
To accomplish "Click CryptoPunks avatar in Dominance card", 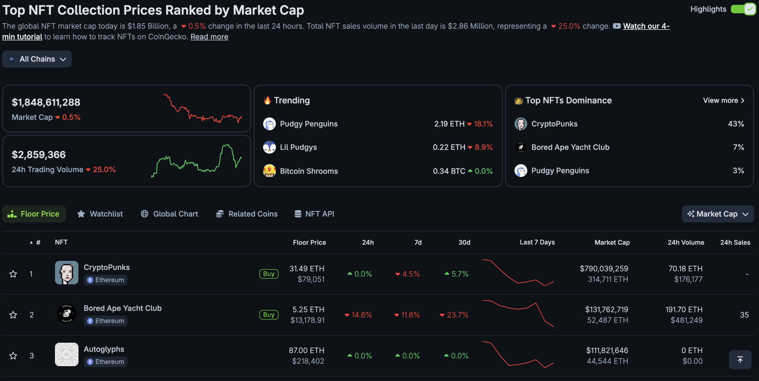I will (521, 124).
